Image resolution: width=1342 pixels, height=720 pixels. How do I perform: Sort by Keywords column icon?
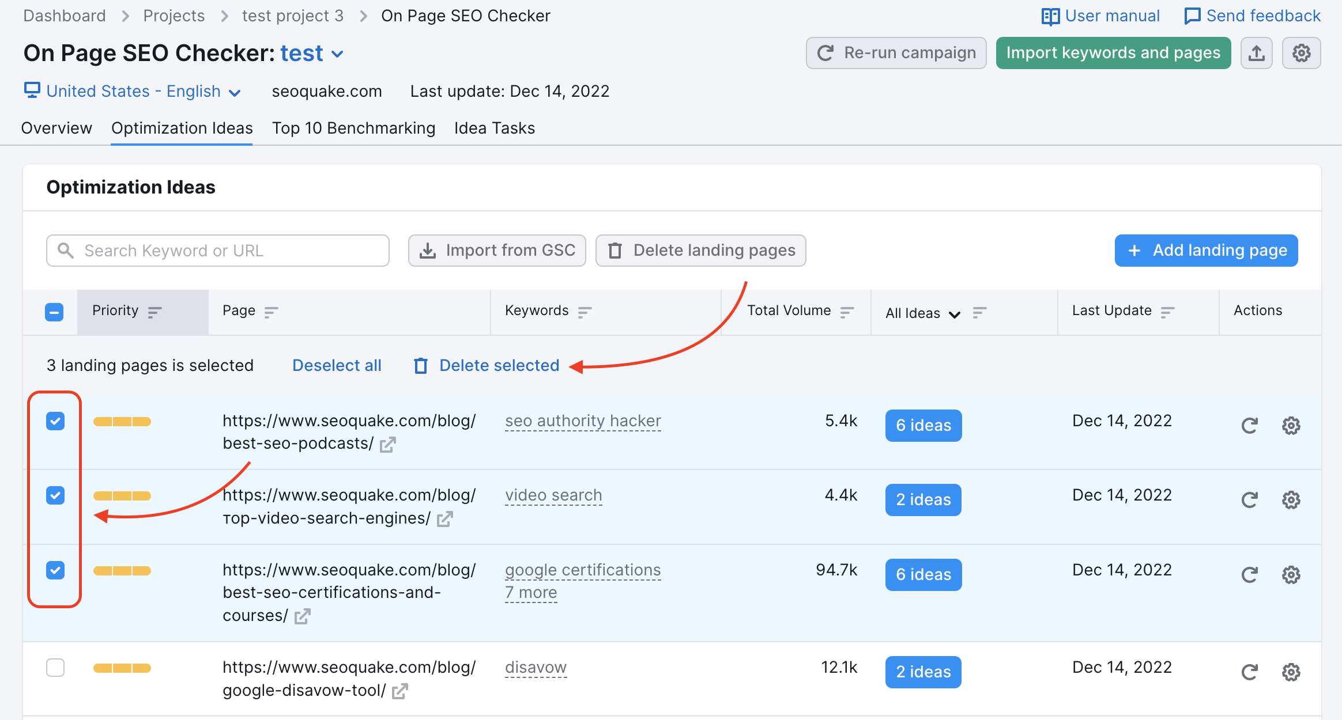coord(585,312)
